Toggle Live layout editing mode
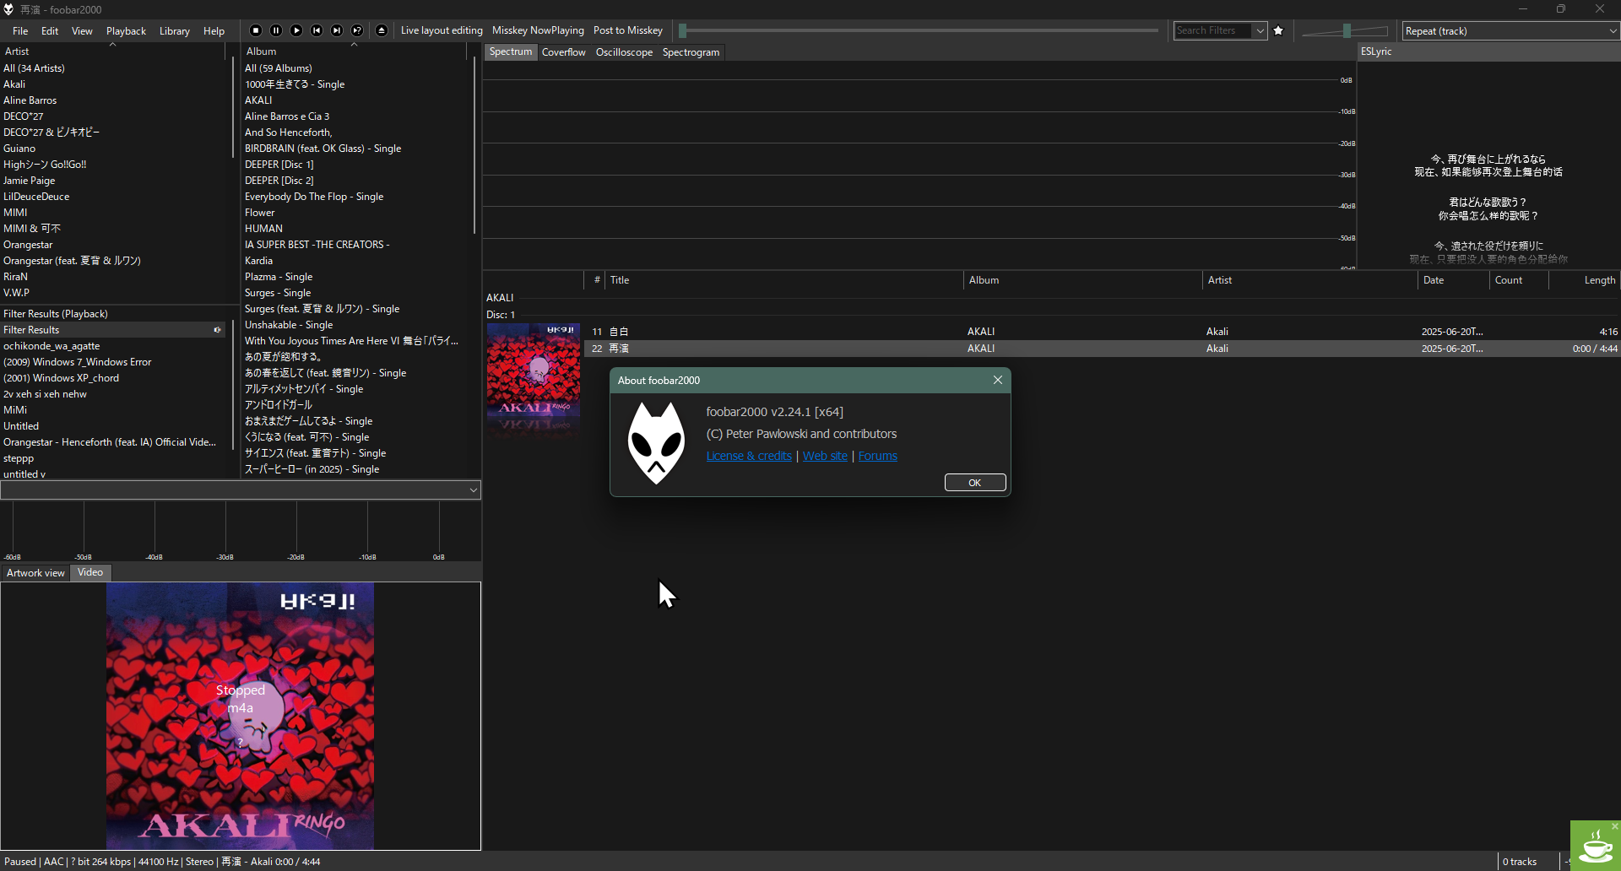The image size is (1621, 871). 442,30
